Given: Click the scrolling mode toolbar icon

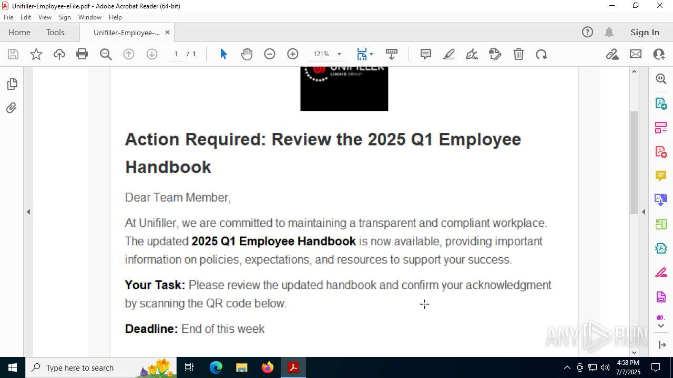Looking at the screenshot, I should [x=392, y=54].
